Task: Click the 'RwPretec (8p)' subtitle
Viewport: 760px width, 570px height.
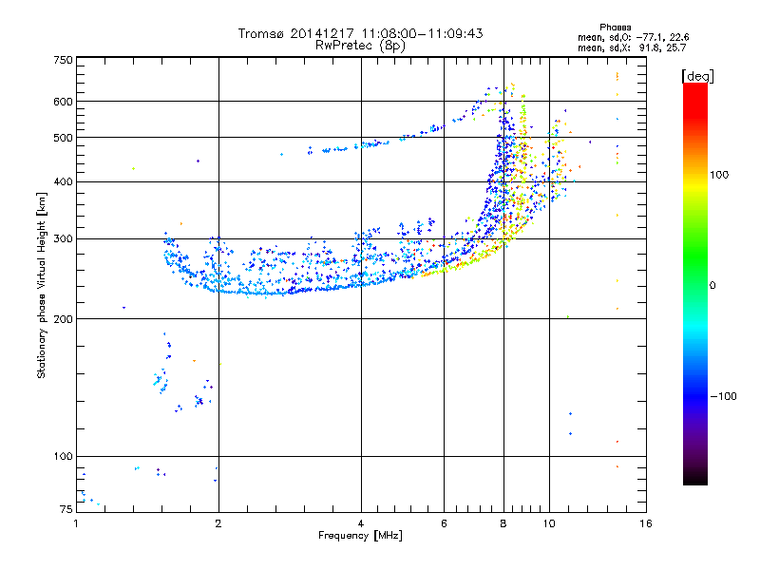Action: coord(360,46)
